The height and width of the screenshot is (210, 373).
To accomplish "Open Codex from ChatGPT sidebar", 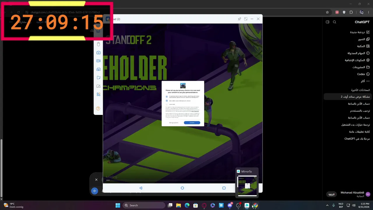I will tap(363, 74).
